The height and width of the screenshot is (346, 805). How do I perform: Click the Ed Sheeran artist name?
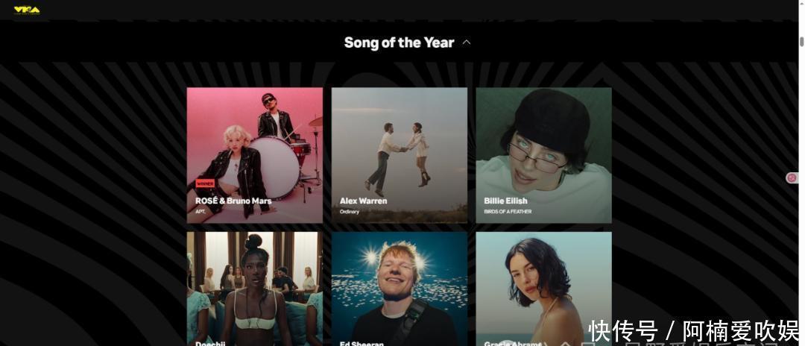click(362, 344)
